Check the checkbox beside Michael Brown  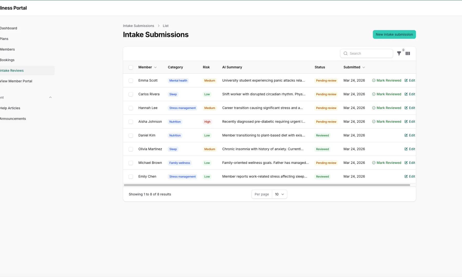tap(131, 163)
